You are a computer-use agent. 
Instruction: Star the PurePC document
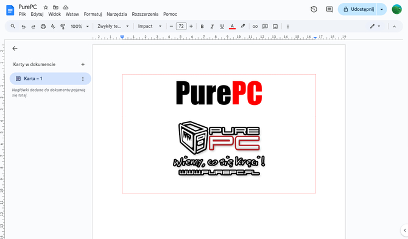pos(46,7)
